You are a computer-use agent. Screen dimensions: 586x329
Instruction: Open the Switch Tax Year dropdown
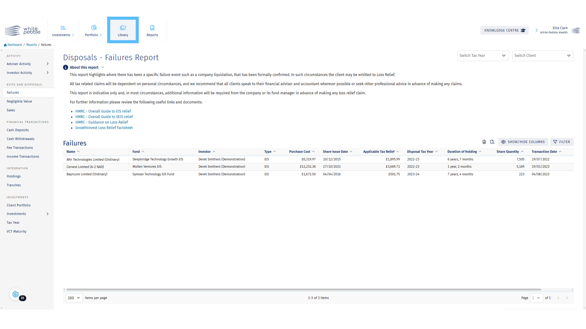tap(483, 56)
